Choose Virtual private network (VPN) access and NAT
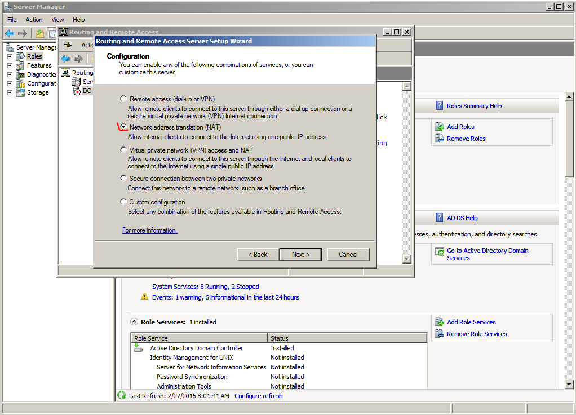 [123, 150]
